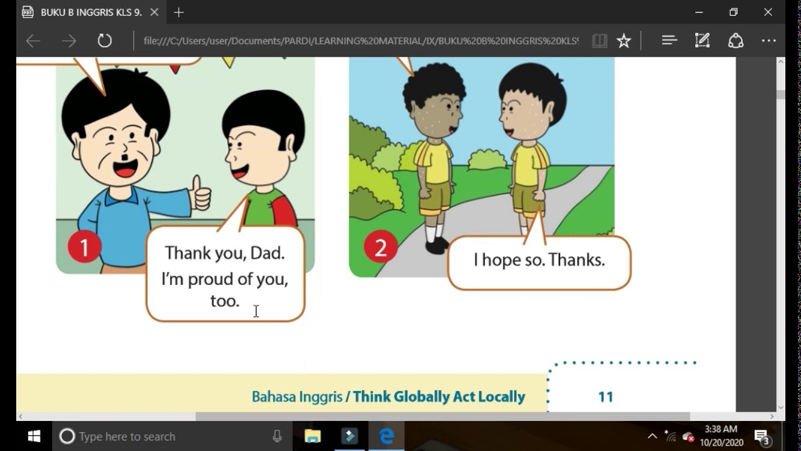This screenshot has width=801, height=451.
Task: Click PDF icon on the tab
Action: point(28,12)
